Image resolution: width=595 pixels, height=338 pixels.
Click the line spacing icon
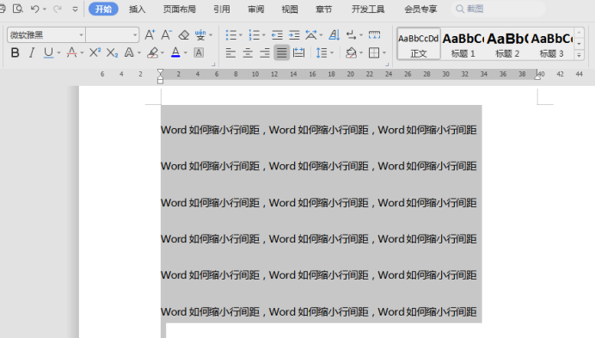(322, 52)
